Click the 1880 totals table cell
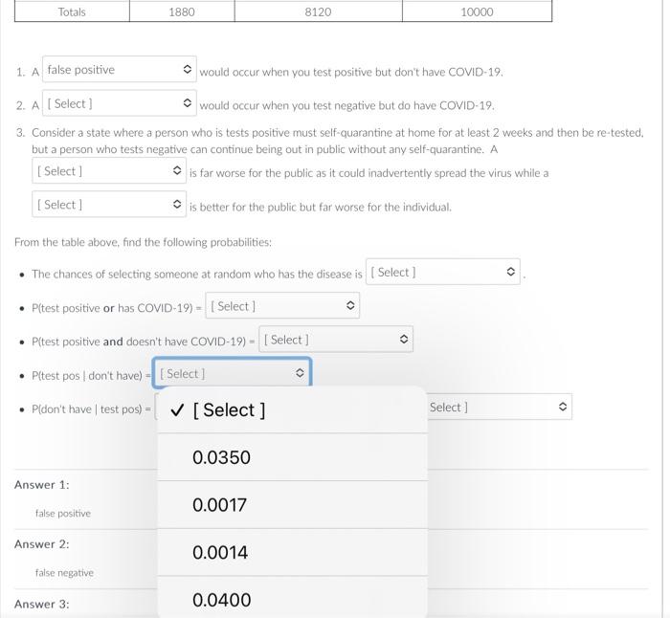This screenshot has height=618, width=670. [182, 11]
